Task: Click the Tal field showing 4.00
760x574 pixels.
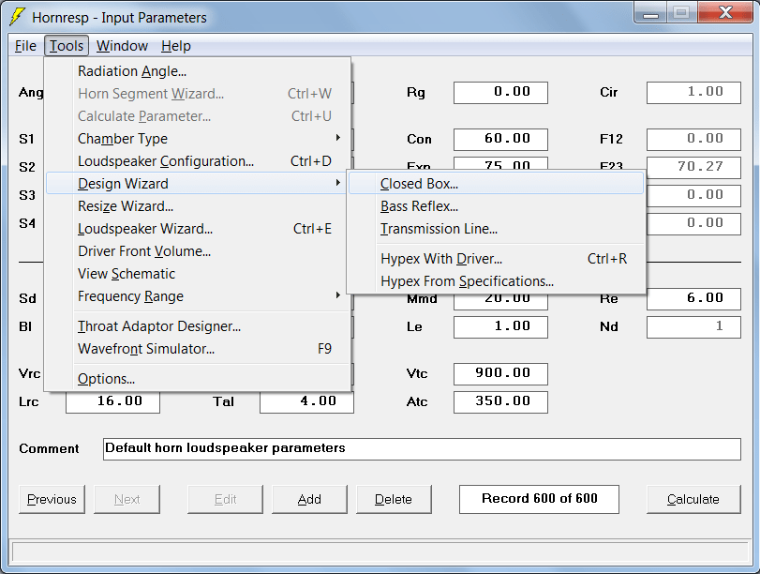Action: pyautogui.click(x=306, y=401)
